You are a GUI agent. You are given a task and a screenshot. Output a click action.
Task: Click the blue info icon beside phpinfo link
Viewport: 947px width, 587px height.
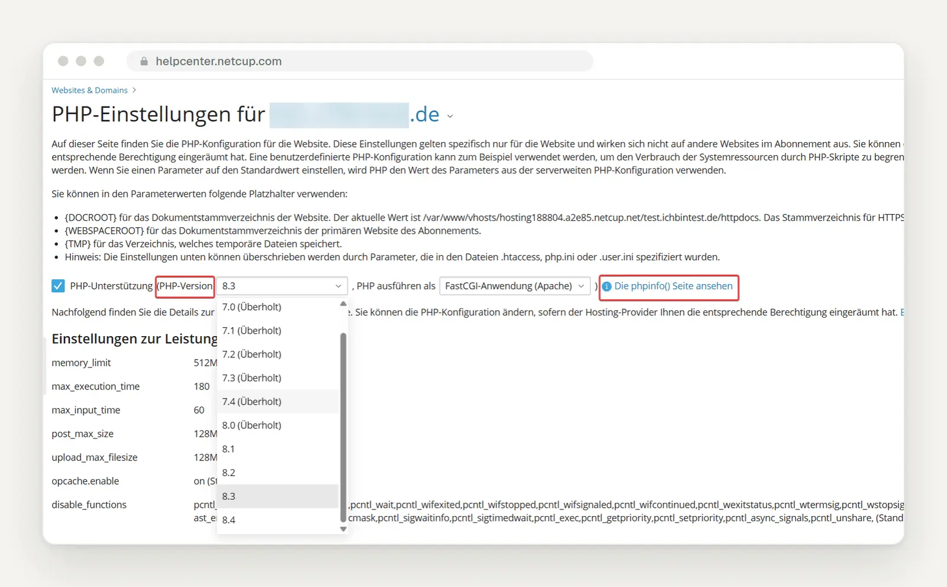coord(607,286)
